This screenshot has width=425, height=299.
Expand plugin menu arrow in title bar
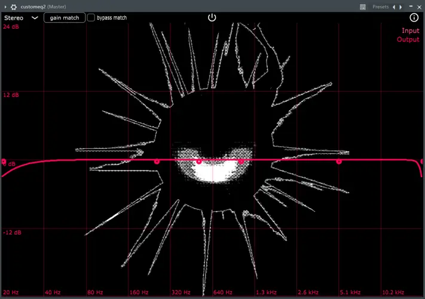click(5, 7)
